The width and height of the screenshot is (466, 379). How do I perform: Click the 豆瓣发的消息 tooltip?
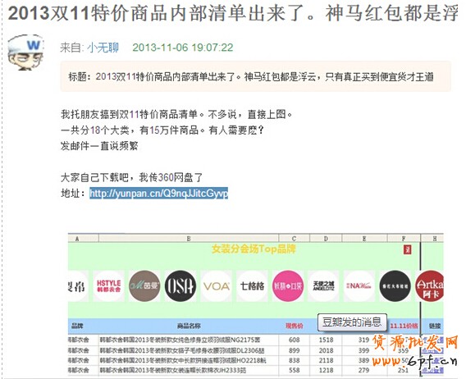[352, 322]
